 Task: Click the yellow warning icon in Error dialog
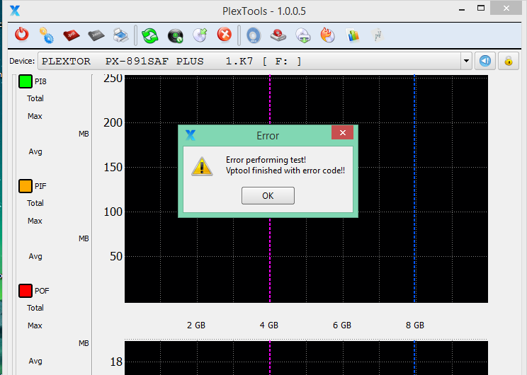(202, 166)
